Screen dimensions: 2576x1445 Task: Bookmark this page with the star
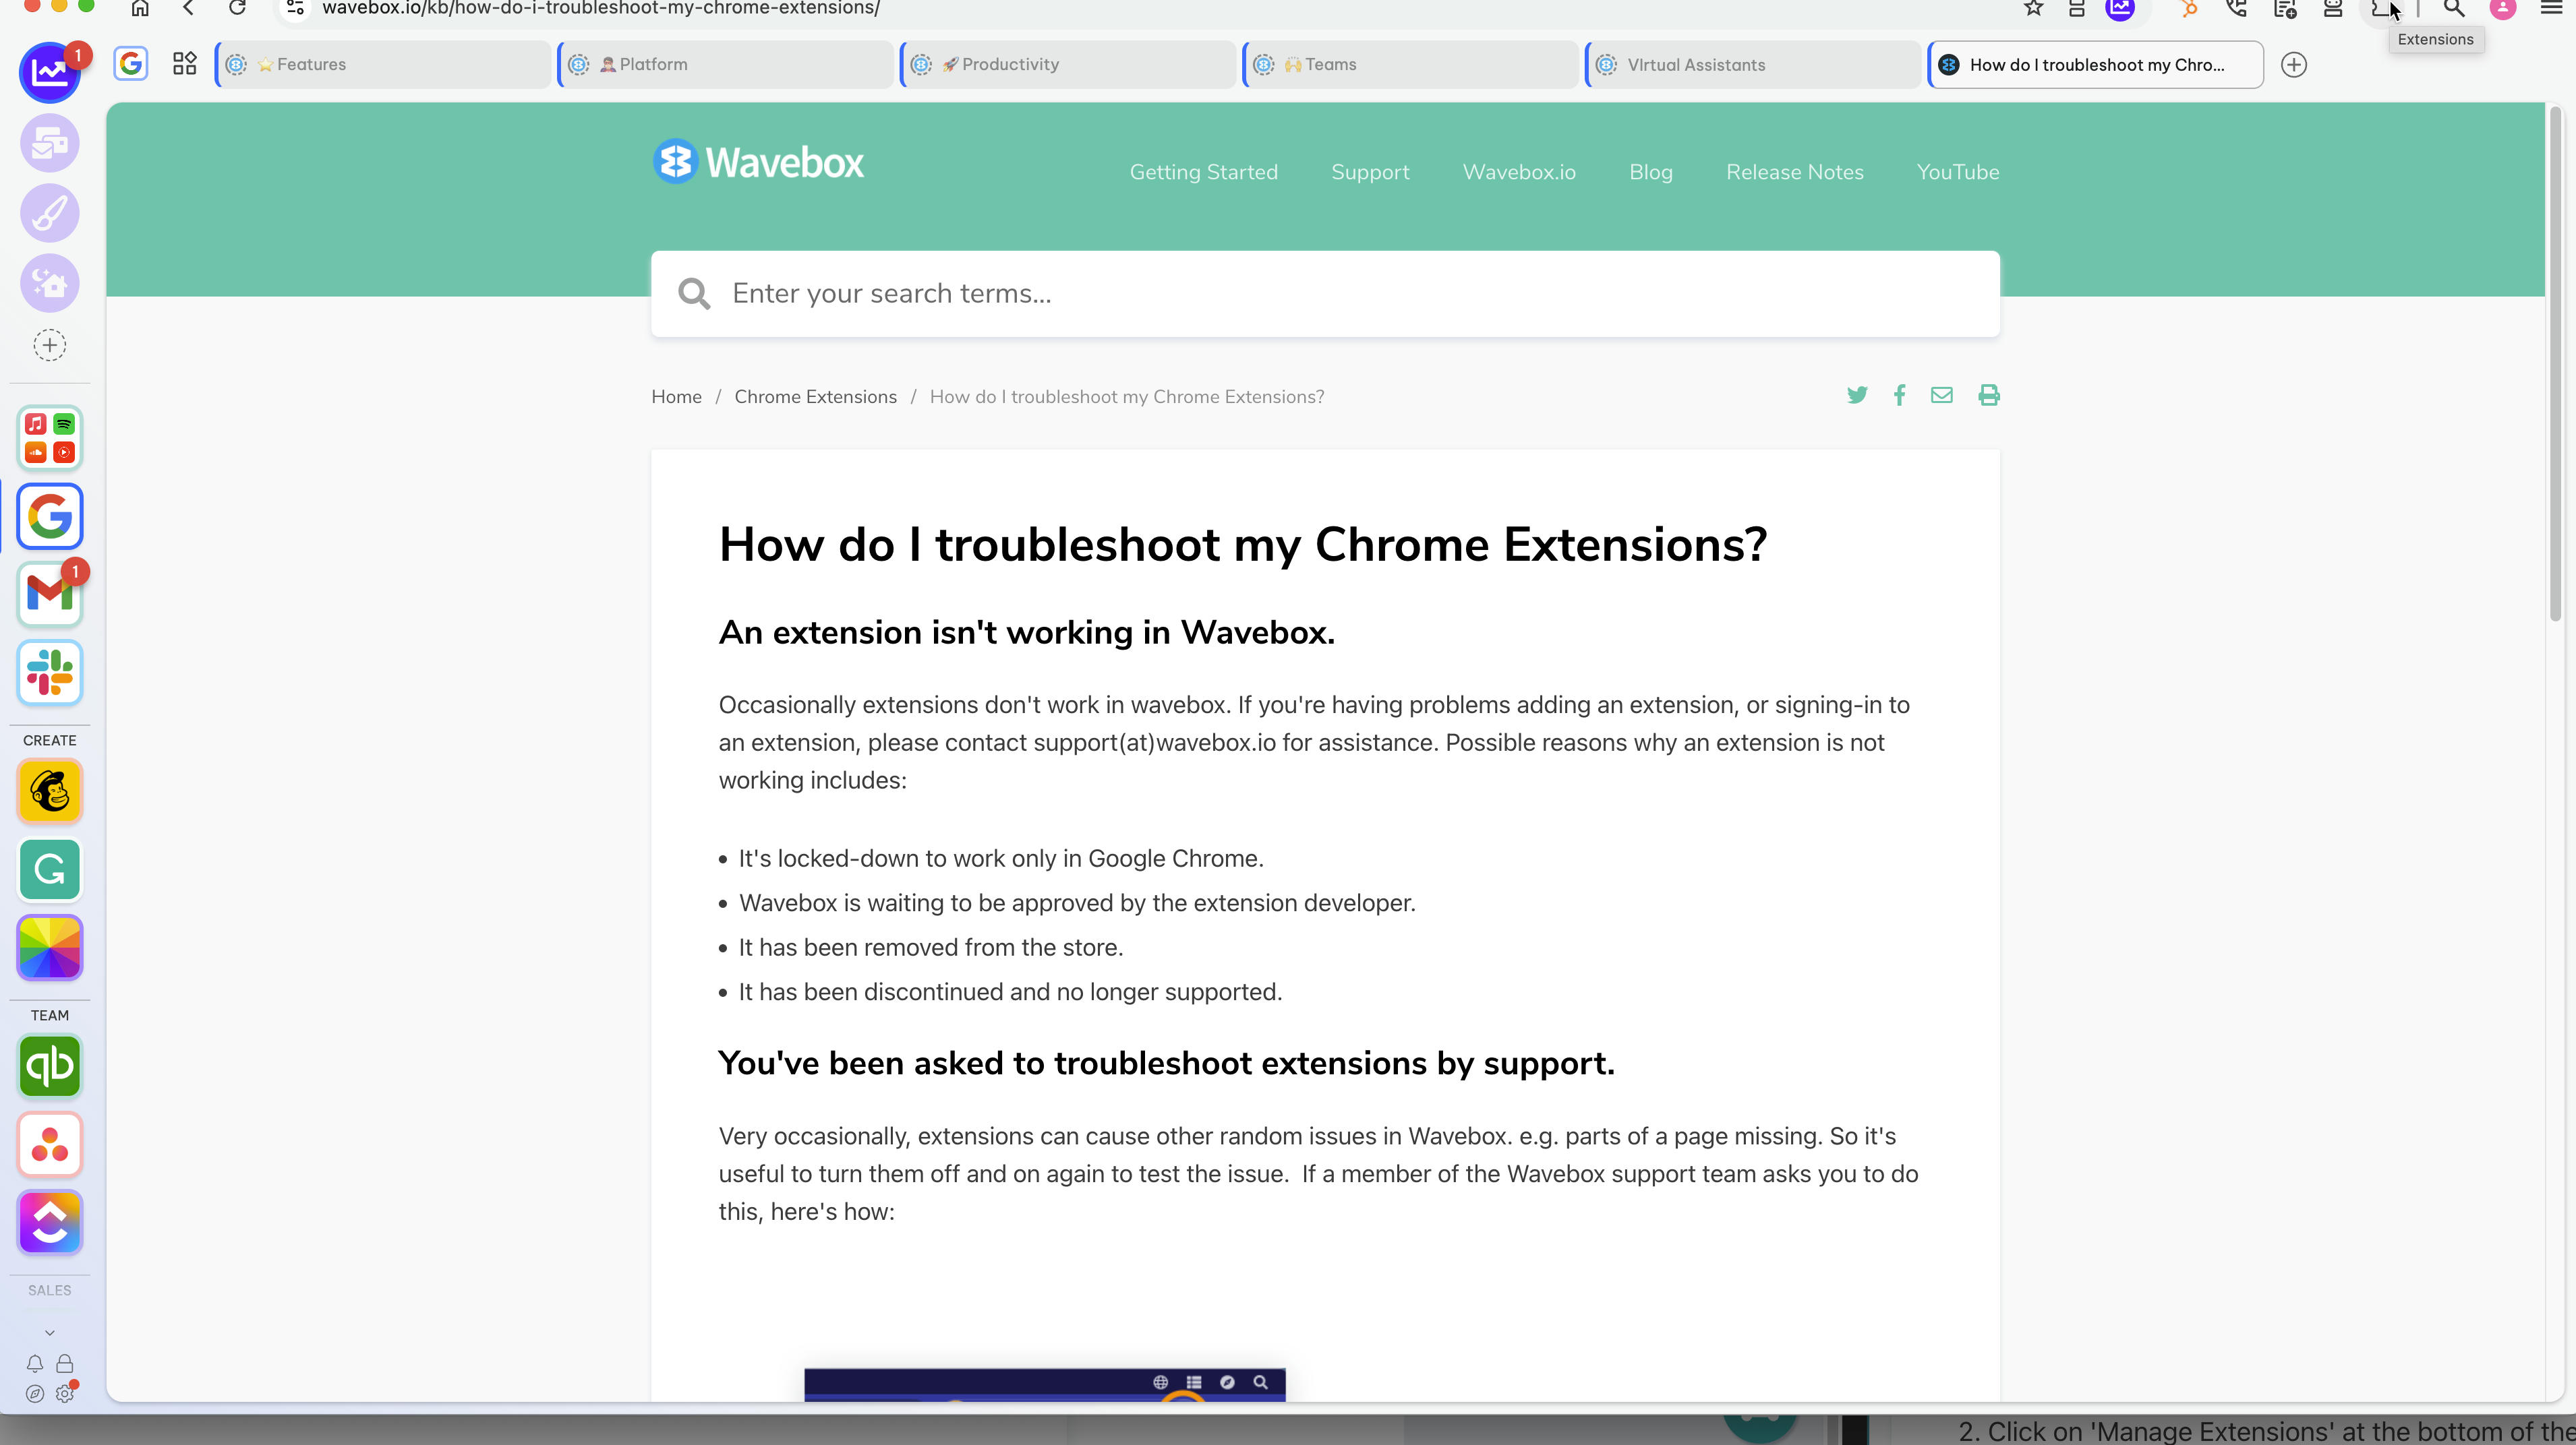pyautogui.click(x=2033, y=8)
